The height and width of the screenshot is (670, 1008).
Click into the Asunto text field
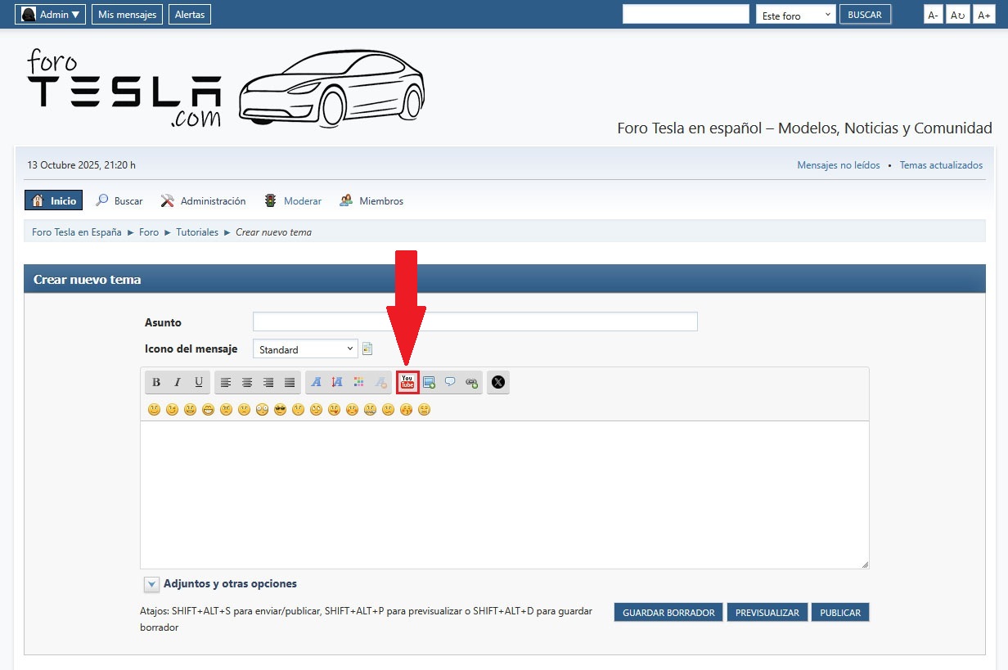point(475,322)
